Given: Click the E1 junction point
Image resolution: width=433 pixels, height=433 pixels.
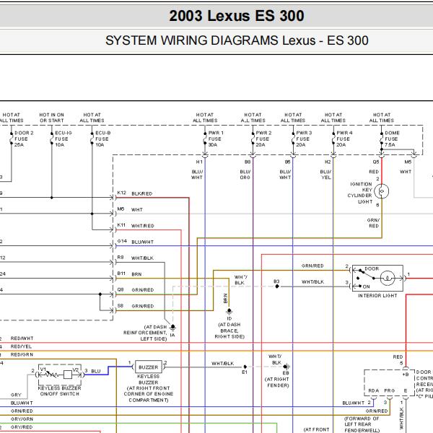Looking at the screenshot, I should 245,367.
